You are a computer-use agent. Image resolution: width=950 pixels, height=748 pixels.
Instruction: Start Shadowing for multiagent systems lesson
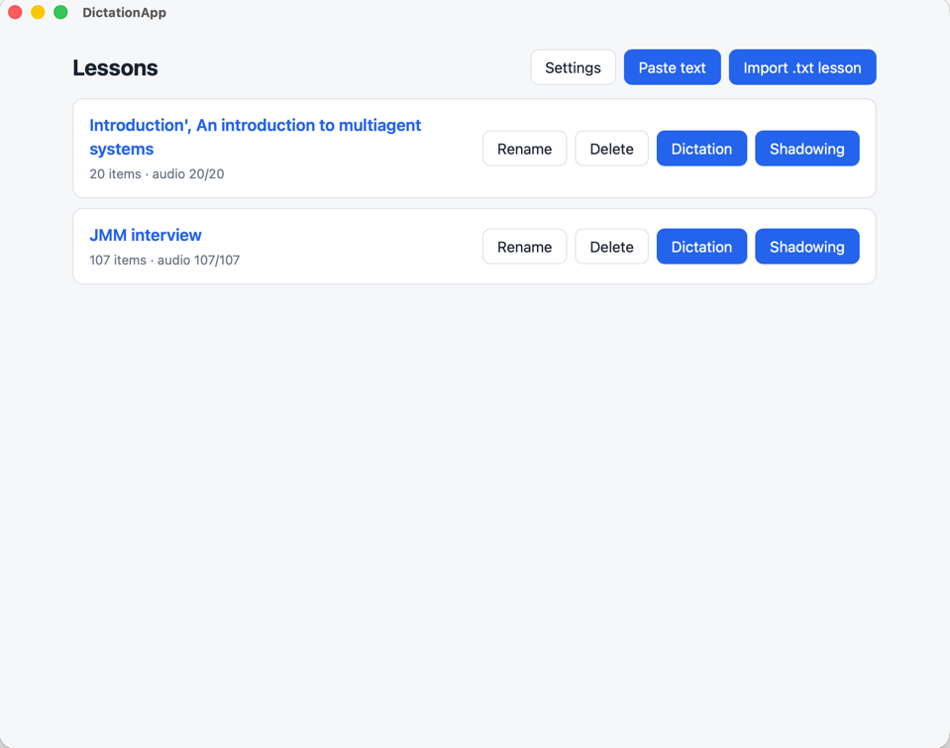(x=807, y=149)
